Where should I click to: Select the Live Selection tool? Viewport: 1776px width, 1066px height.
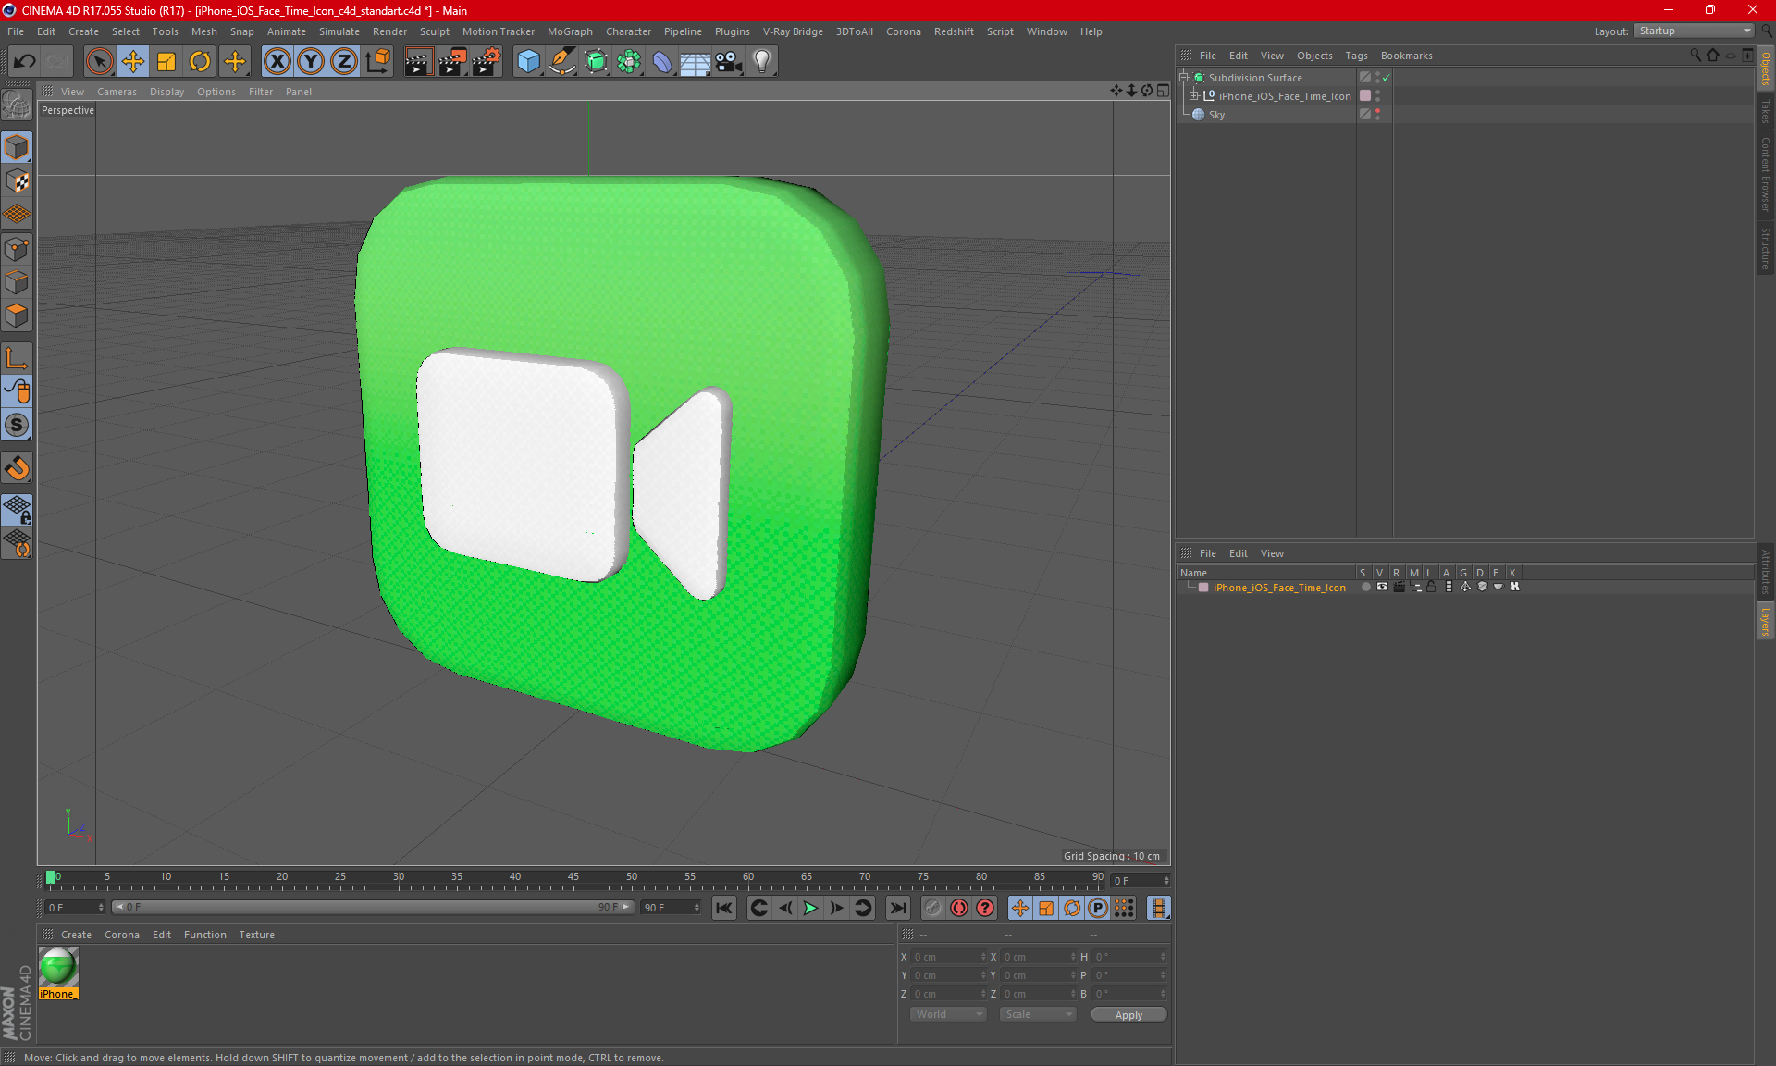tap(99, 62)
